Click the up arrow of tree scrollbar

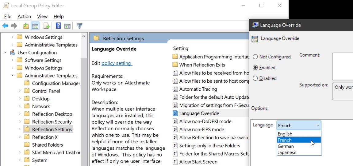[x=83, y=37]
